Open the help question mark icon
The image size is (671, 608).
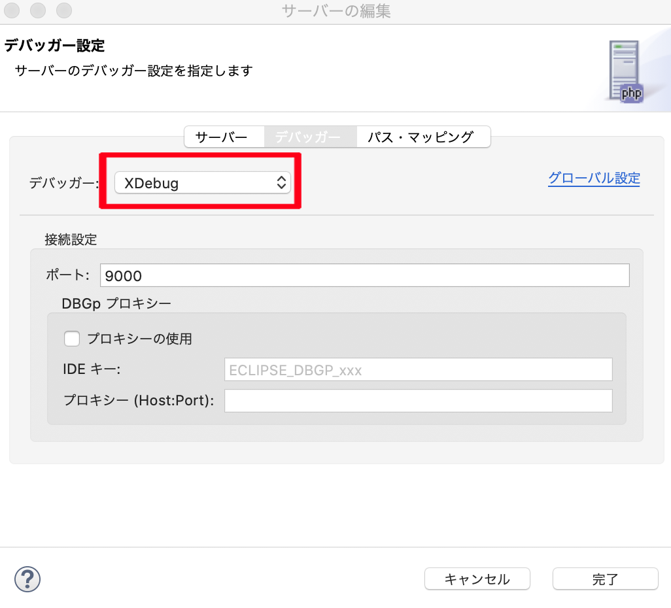click(x=27, y=579)
